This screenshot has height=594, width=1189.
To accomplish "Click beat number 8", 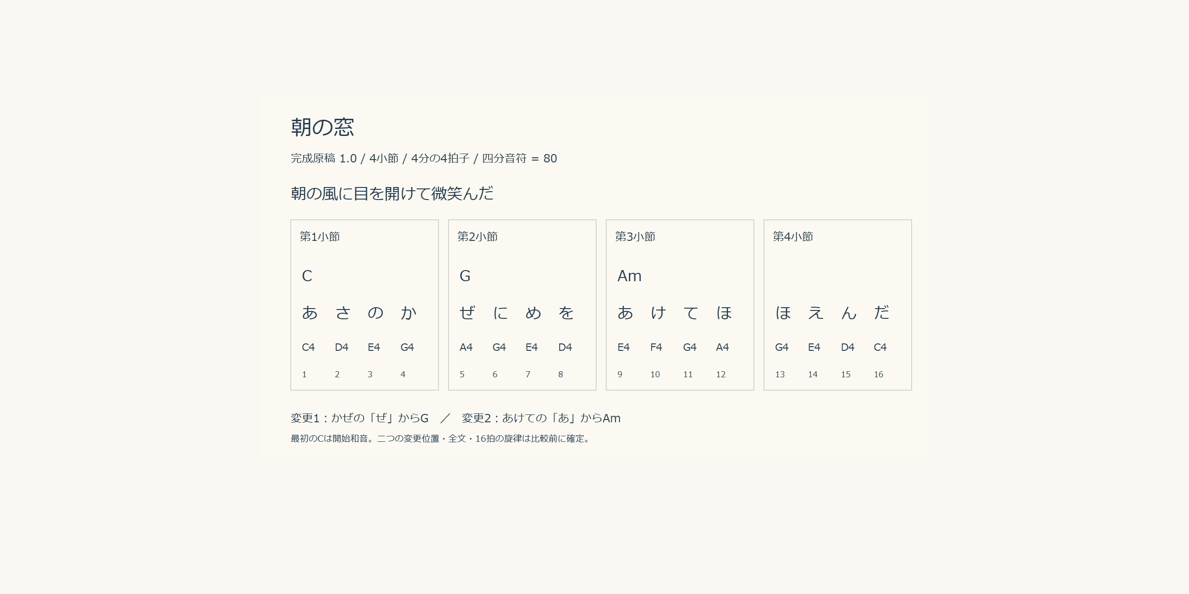I will 561,374.
